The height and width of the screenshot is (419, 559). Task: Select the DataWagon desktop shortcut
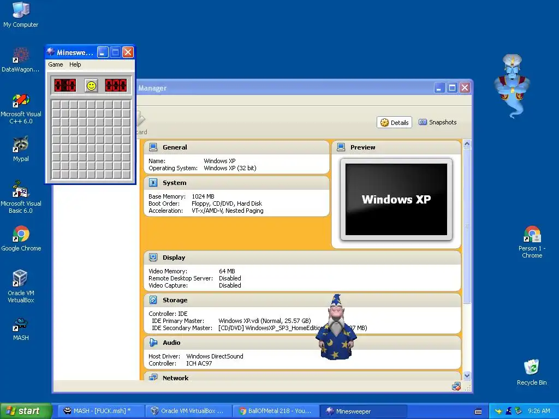[x=21, y=60]
